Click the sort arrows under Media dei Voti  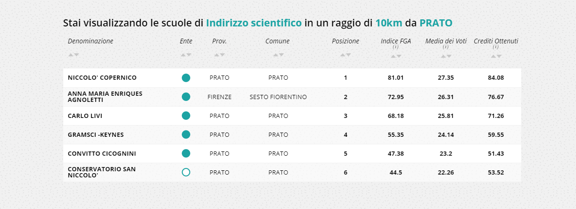446,56
